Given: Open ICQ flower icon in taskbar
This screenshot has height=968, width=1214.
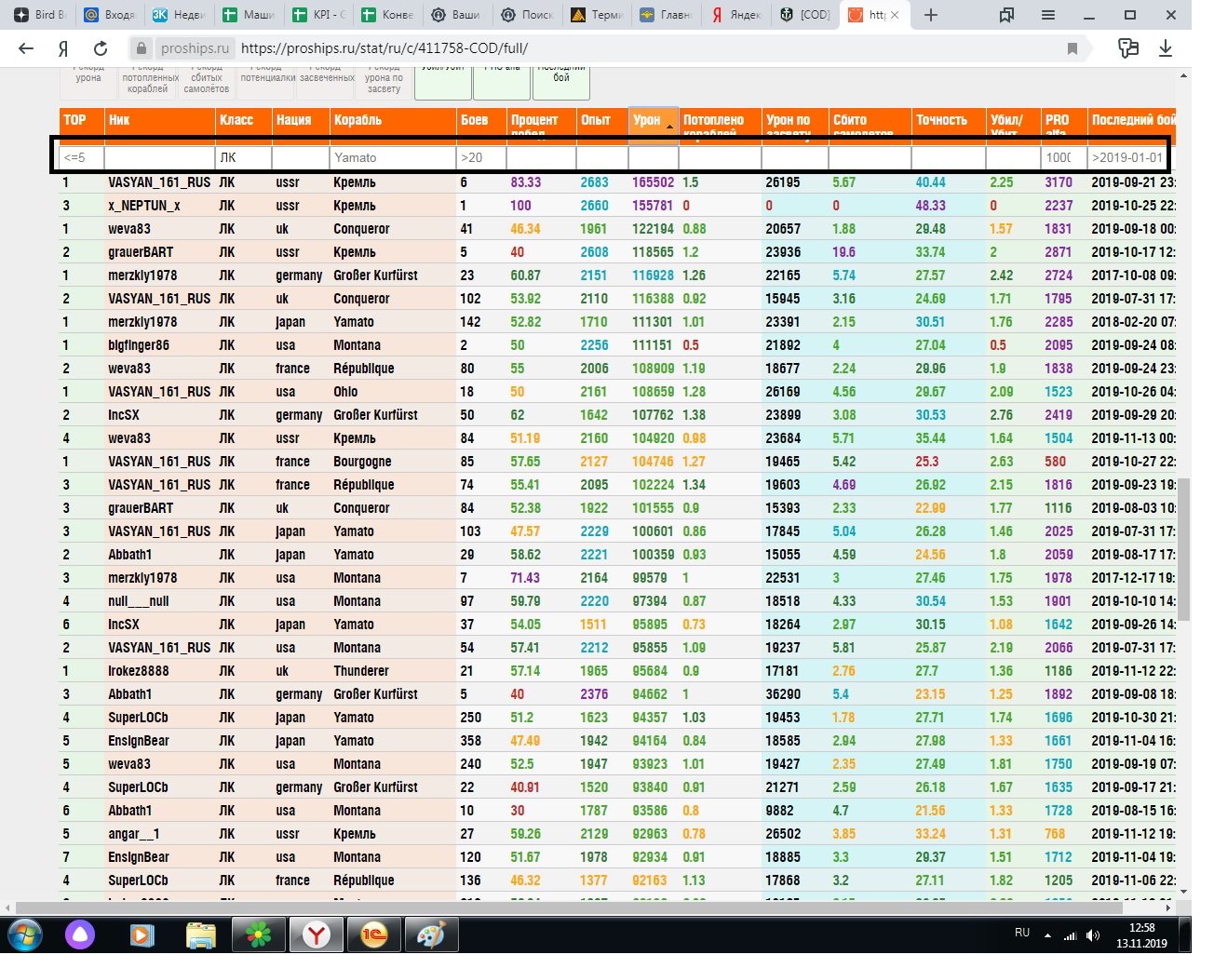Looking at the screenshot, I should tap(258, 934).
